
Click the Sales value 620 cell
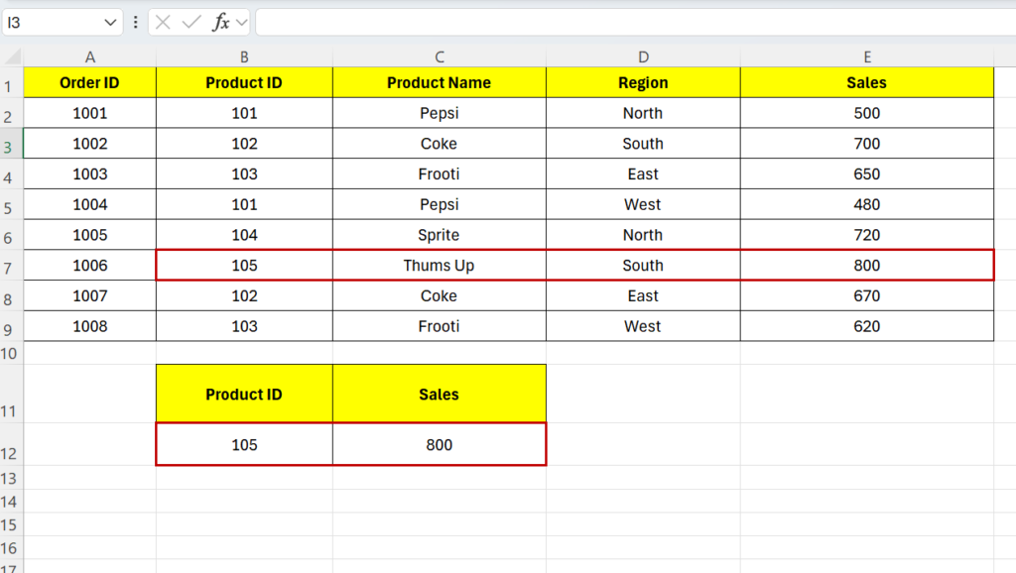click(867, 326)
